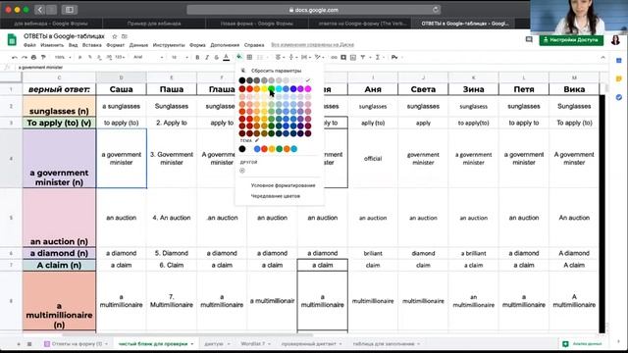Click the browser address bar docs.google.com

tap(314, 10)
